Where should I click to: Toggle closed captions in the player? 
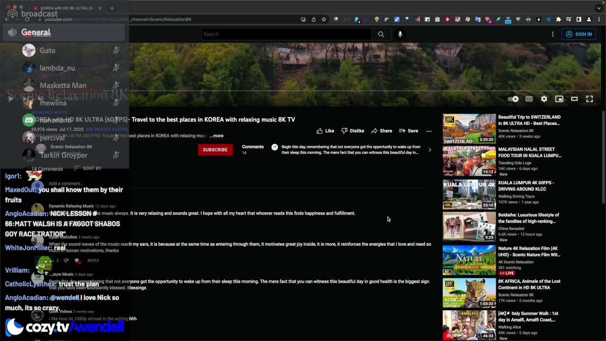529,99
